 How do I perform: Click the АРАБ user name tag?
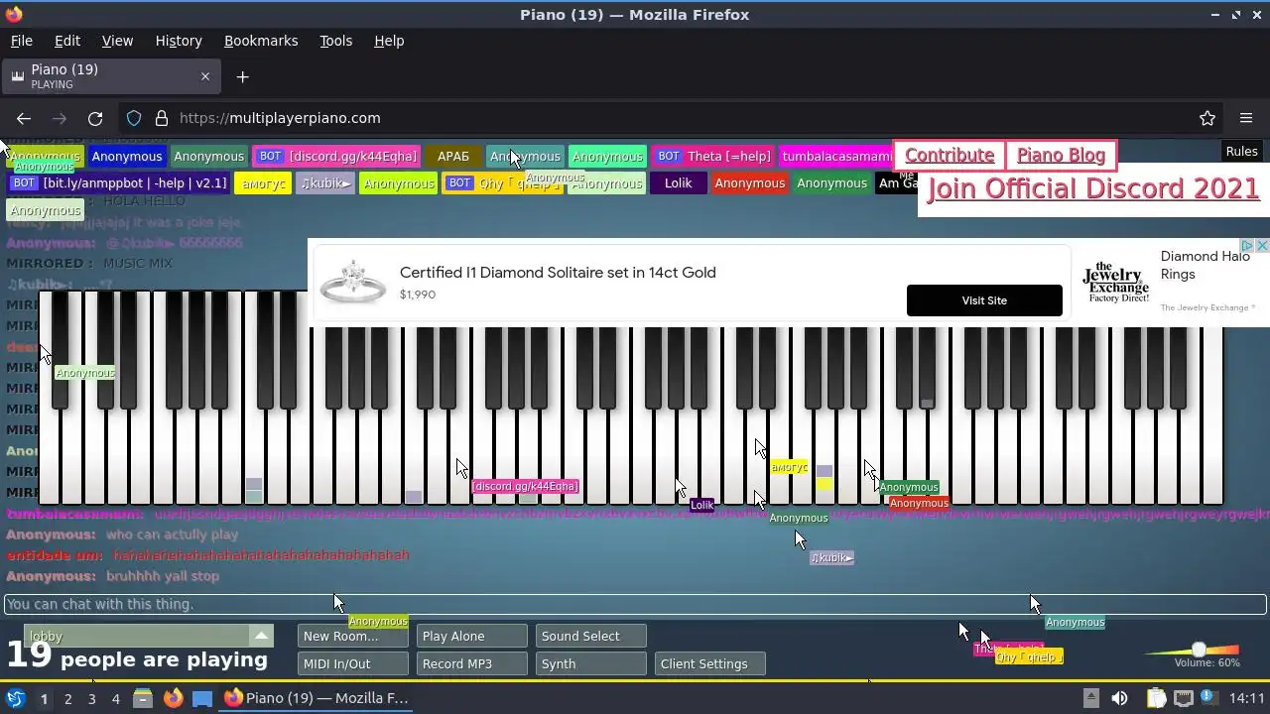453,156
